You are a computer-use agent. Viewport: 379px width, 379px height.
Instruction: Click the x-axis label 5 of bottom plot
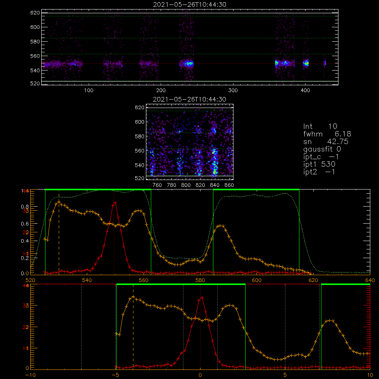tap(285, 375)
